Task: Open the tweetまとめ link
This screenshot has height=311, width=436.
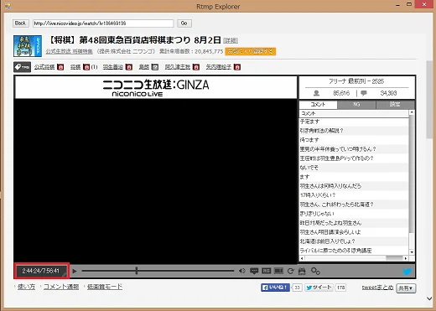Action: (377, 288)
